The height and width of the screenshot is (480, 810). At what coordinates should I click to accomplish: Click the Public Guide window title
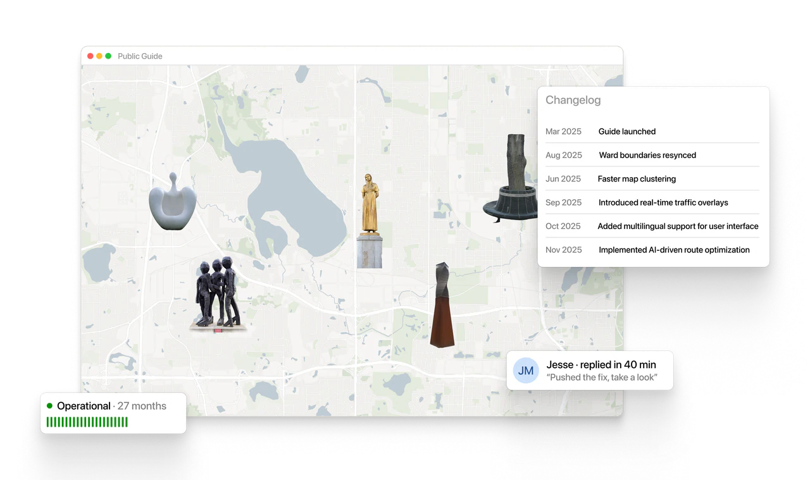(x=140, y=56)
